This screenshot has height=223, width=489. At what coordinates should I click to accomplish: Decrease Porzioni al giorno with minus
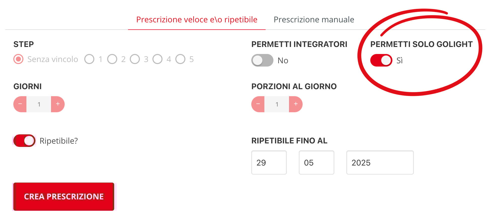pos(258,104)
